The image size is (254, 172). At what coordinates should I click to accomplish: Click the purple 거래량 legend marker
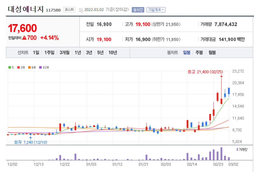237,149
